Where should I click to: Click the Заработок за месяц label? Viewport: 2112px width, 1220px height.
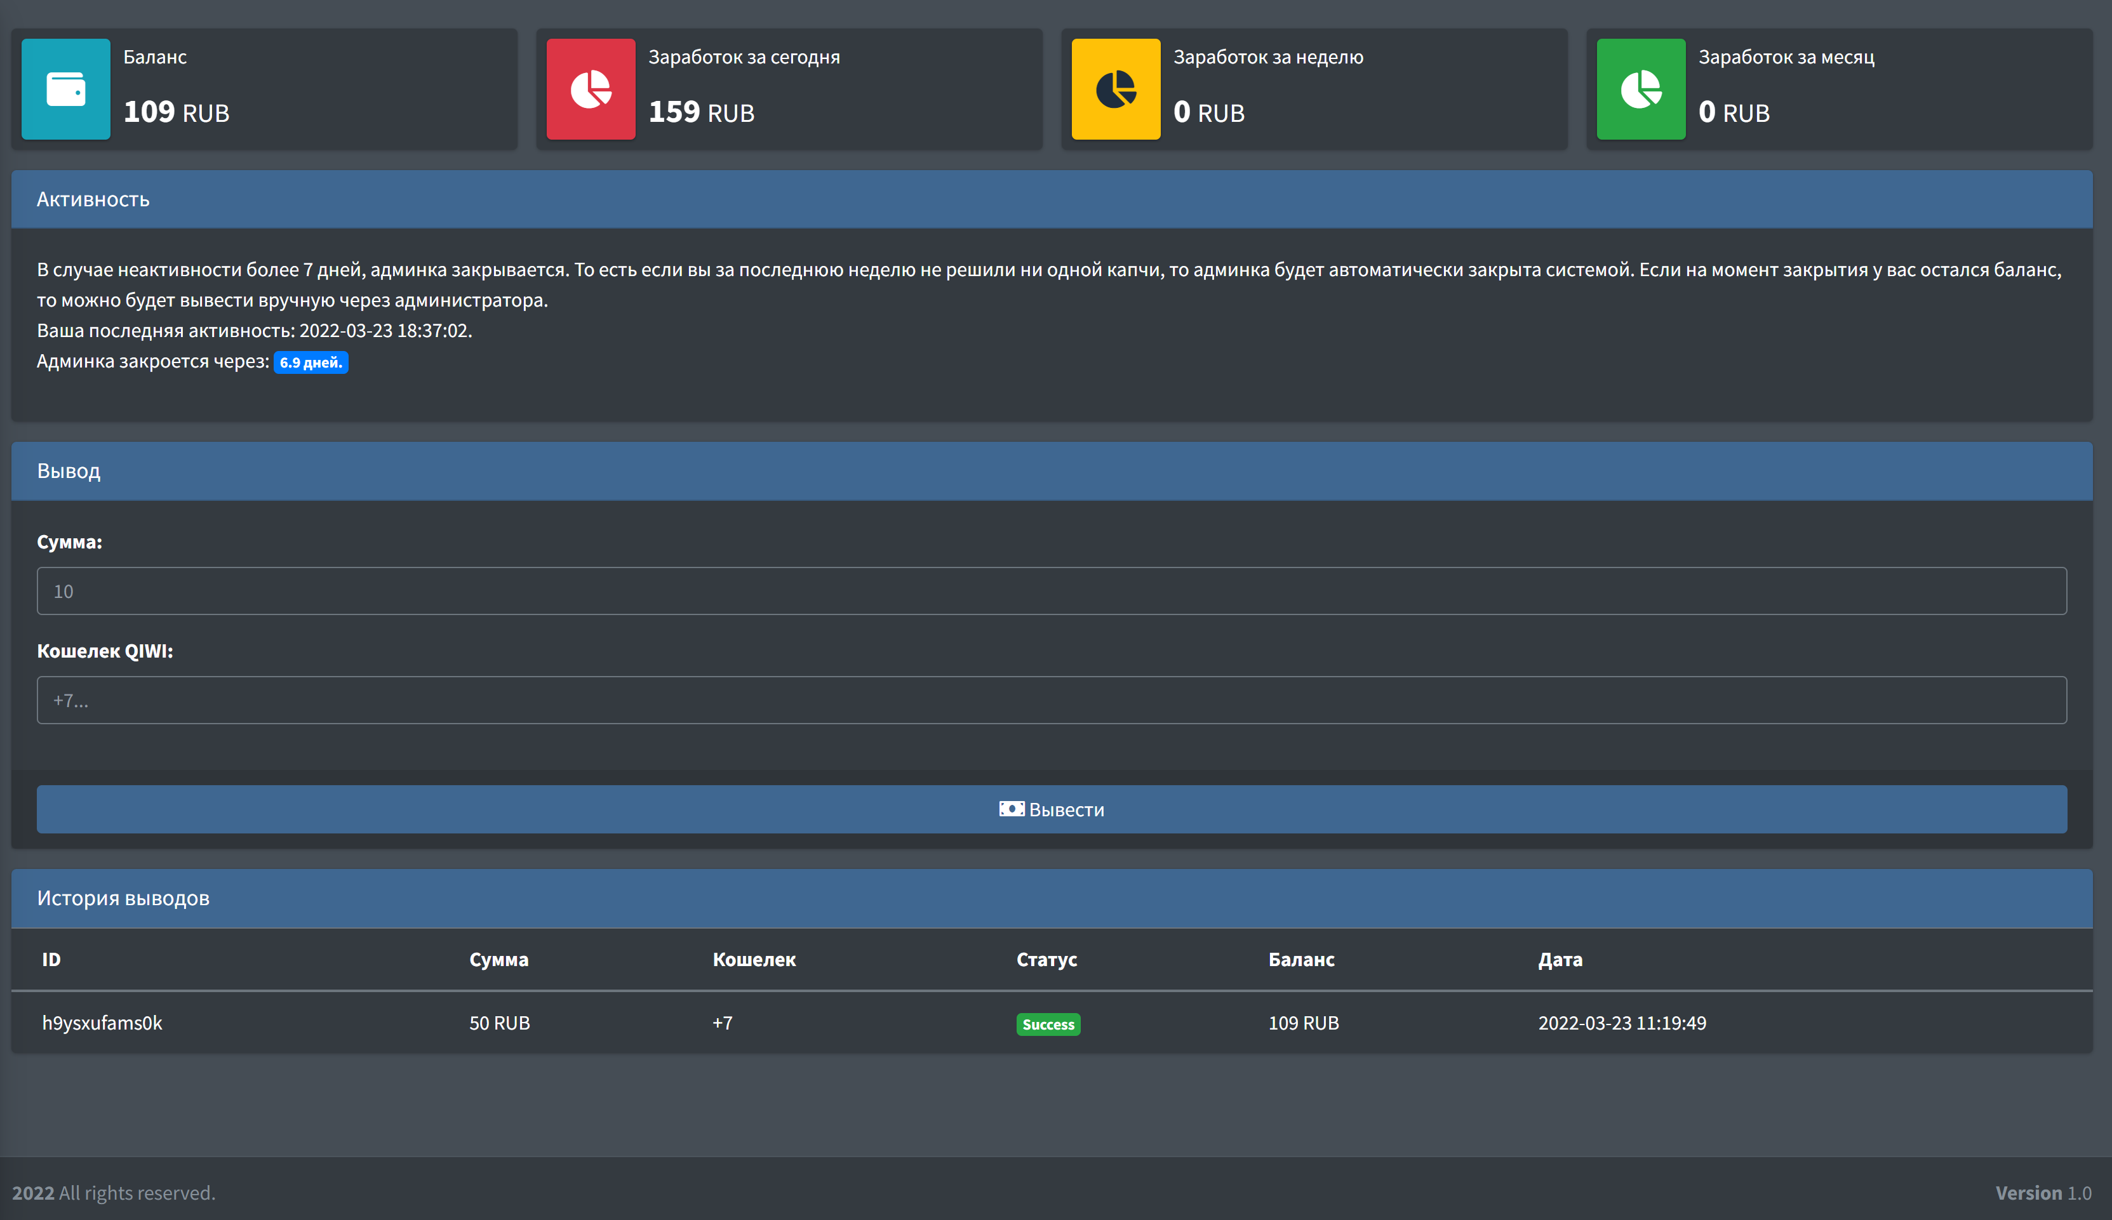point(1786,57)
